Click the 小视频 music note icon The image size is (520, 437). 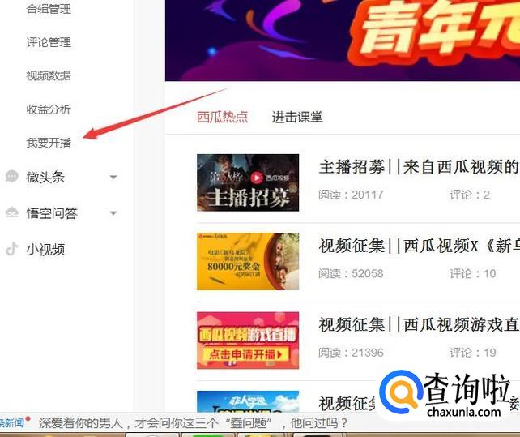pyautogui.click(x=12, y=249)
